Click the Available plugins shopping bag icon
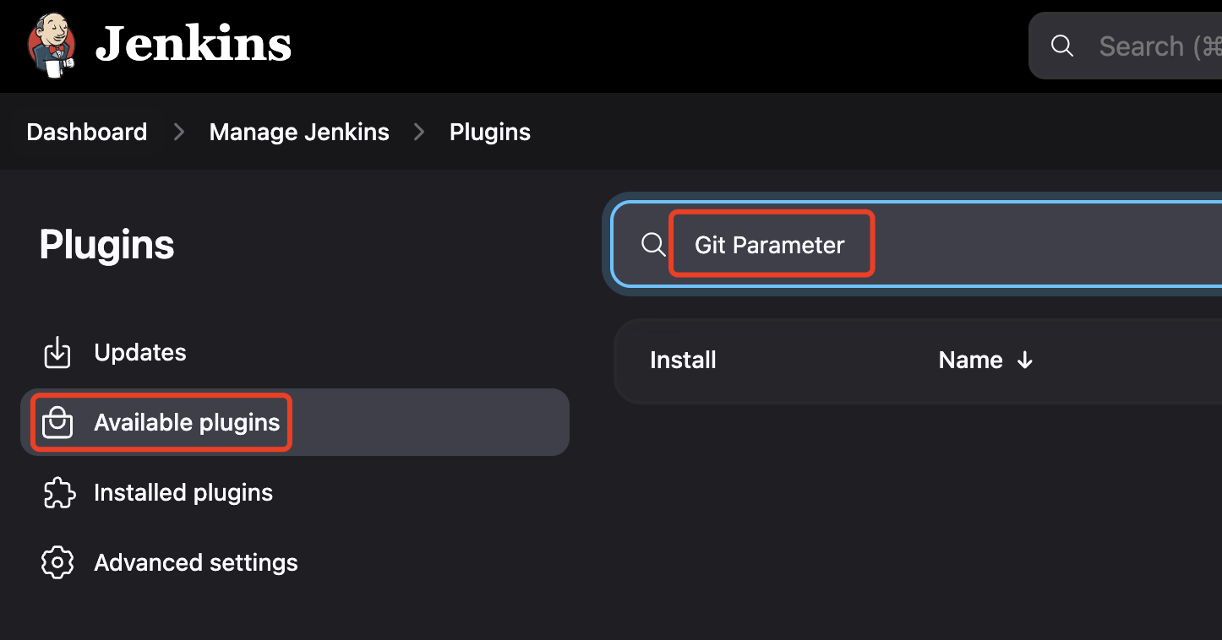Image resolution: width=1222 pixels, height=640 pixels. pyautogui.click(x=57, y=422)
